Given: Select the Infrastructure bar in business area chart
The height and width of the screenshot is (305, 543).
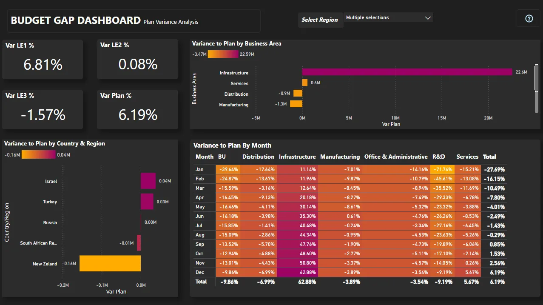Looking at the screenshot, I should click(407, 72).
